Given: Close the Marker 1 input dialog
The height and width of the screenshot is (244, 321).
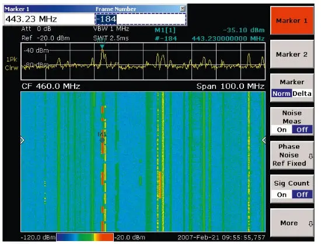Looking at the screenshot, I should [x=183, y=8].
